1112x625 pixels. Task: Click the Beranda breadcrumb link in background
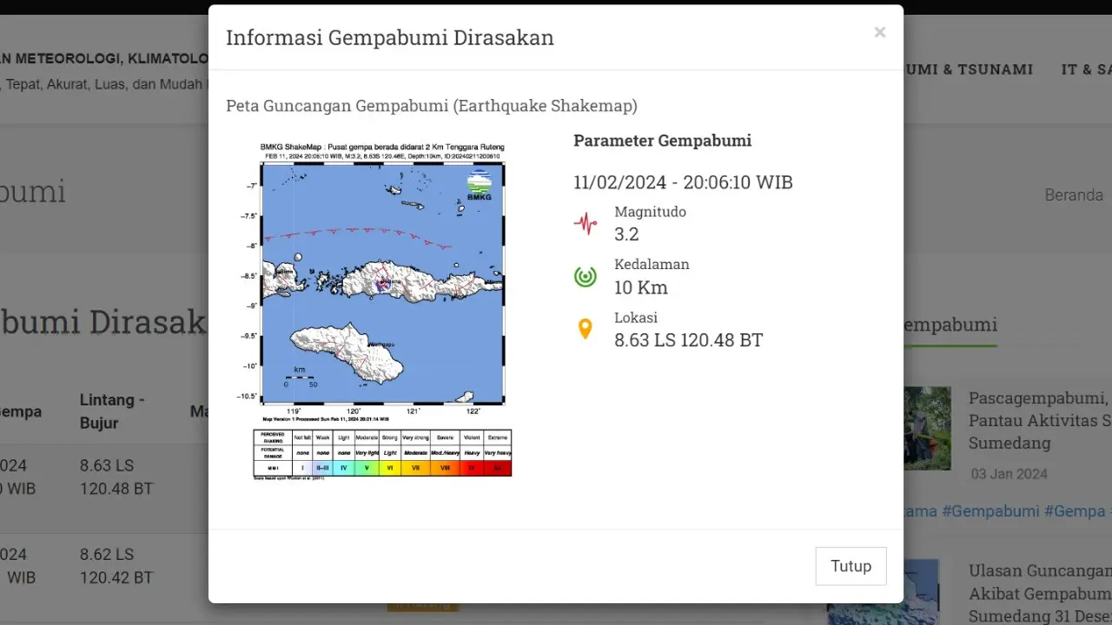[1074, 195]
